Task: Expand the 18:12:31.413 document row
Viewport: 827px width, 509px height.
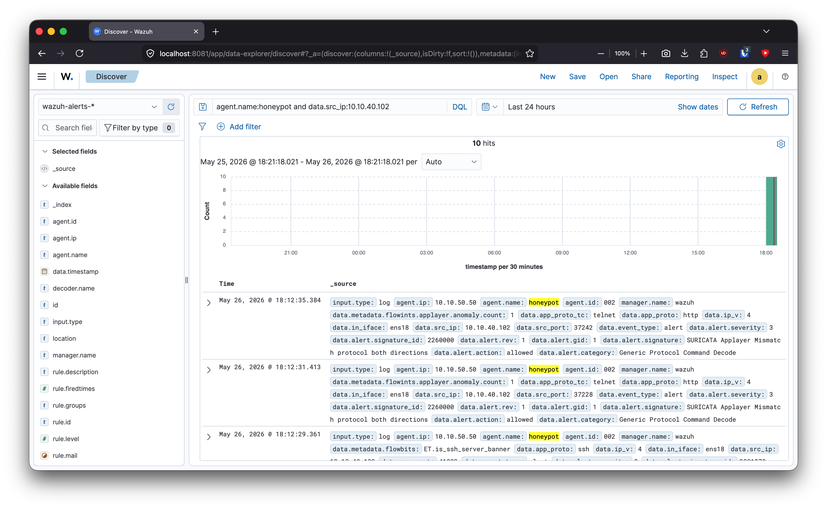Action: tap(209, 370)
